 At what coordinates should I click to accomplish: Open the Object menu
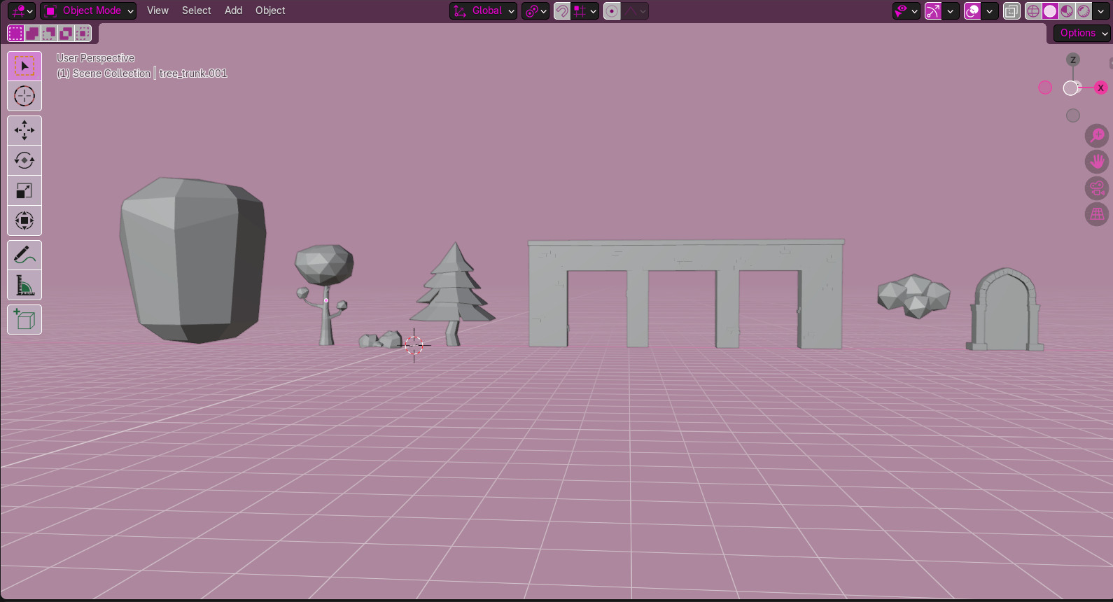tap(270, 10)
